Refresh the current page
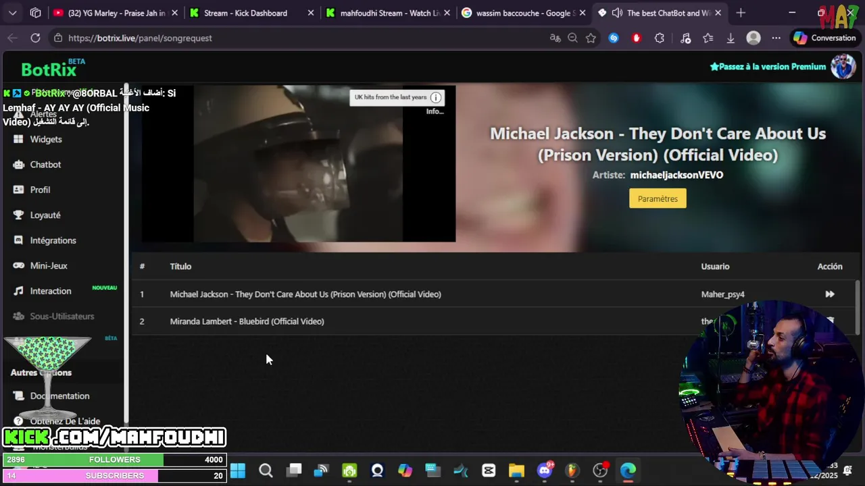Image resolution: width=865 pixels, height=486 pixels. [x=35, y=38]
